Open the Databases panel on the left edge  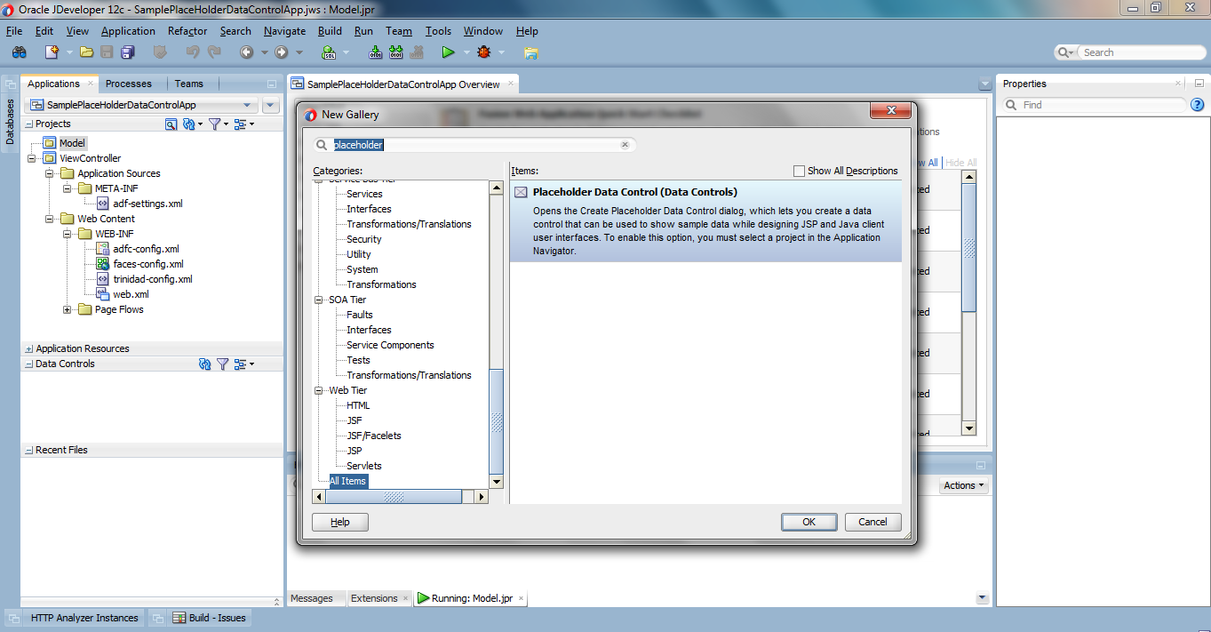(x=9, y=120)
